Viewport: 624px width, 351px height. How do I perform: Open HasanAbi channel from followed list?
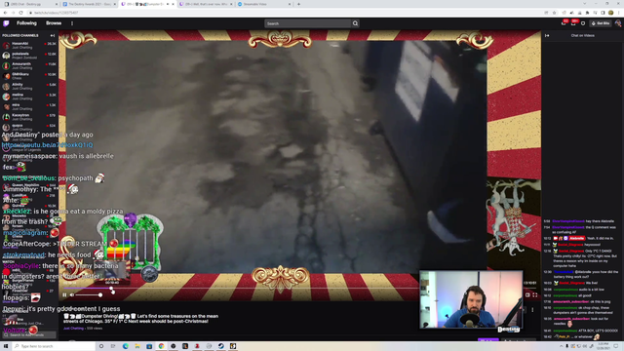29,46
